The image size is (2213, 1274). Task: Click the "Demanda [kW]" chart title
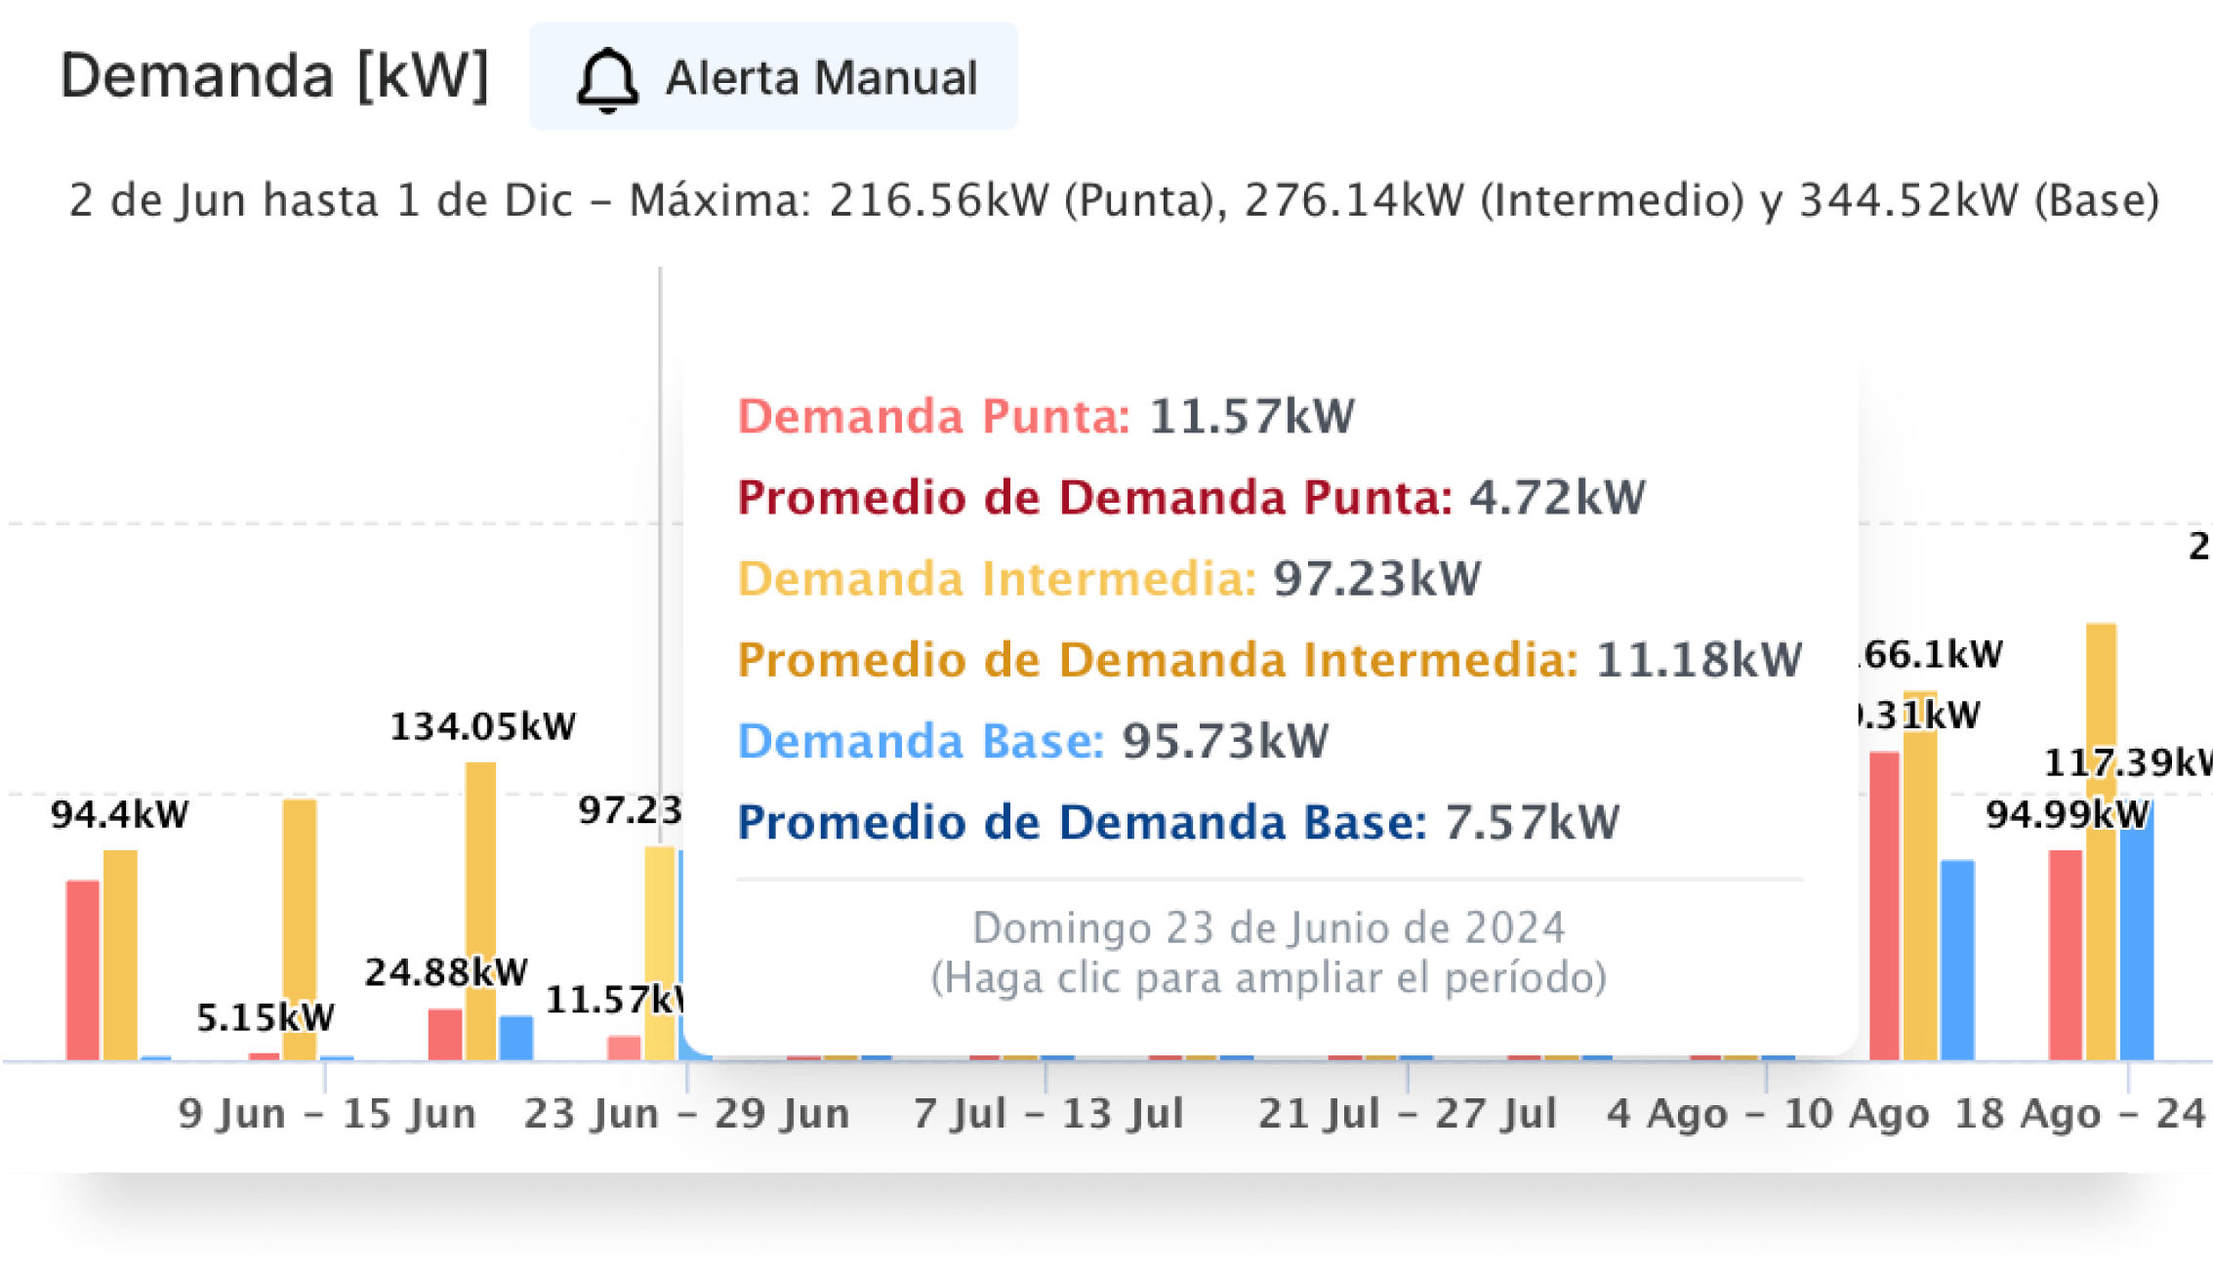(x=274, y=76)
